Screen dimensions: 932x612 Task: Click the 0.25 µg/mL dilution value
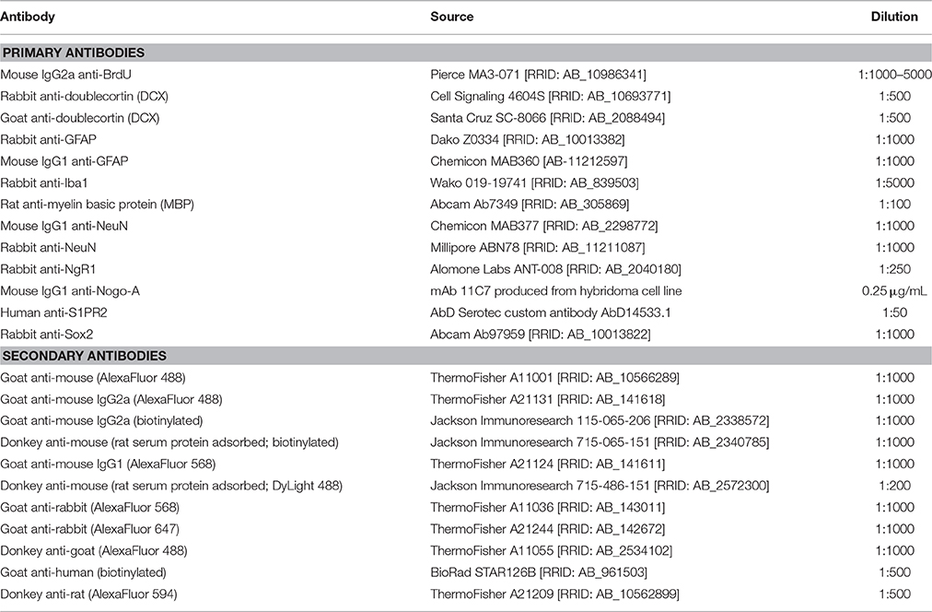(x=894, y=291)
